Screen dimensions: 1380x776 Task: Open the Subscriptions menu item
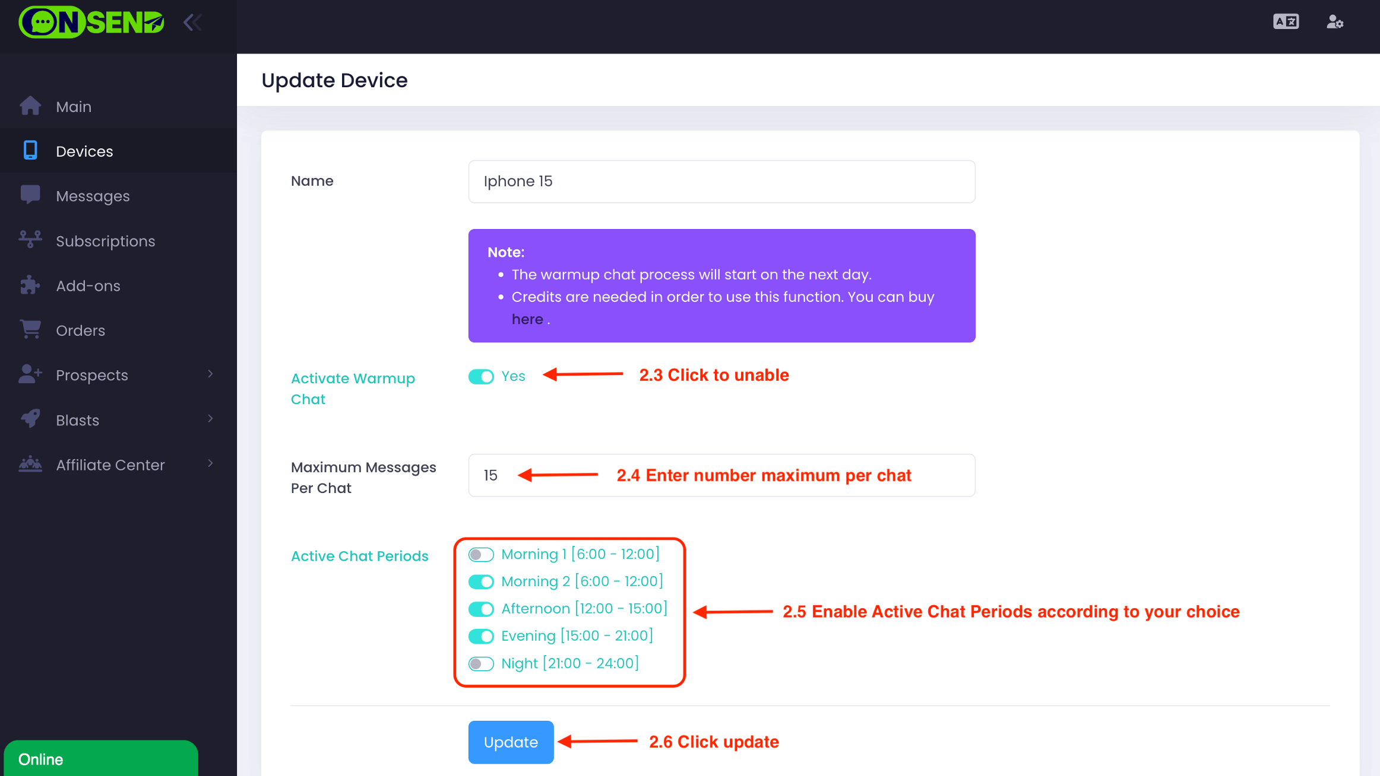coord(105,241)
